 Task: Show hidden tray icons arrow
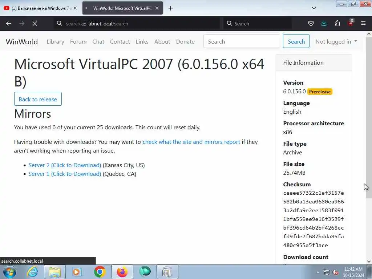pos(318,272)
